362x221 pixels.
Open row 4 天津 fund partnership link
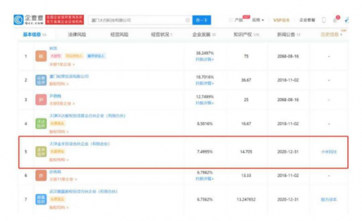(x=87, y=116)
